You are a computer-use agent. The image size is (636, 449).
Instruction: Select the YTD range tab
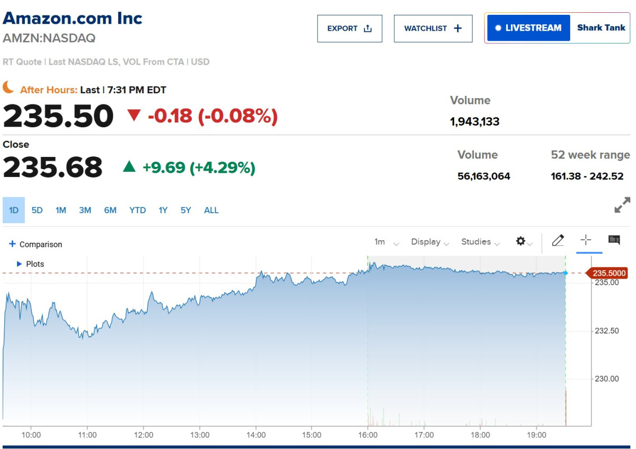coord(138,210)
